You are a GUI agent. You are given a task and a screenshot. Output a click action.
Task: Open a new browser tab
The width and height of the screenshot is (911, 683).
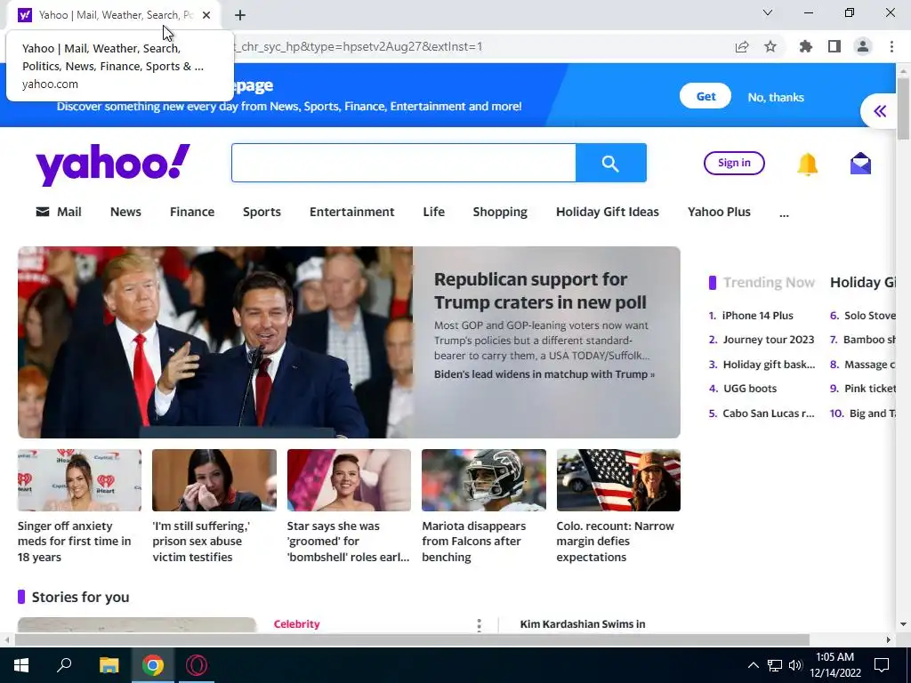pos(240,15)
